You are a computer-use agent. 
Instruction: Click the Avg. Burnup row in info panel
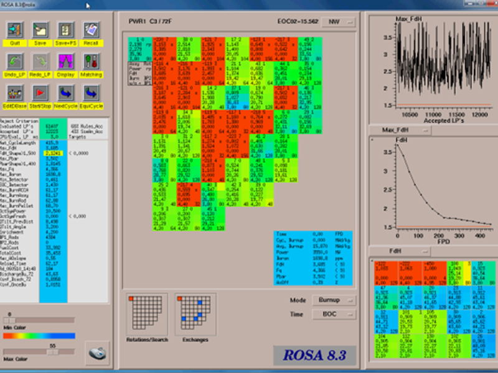click(313, 246)
